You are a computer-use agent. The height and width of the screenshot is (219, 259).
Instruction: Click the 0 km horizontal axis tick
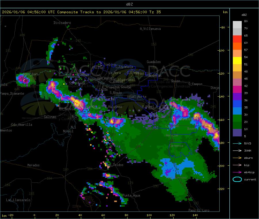tap(34, 215)
